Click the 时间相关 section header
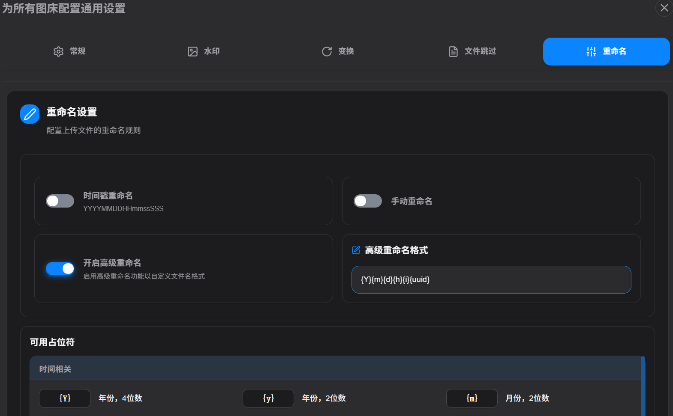The height and width of the screenshot is (416, 673). (335, 368)
